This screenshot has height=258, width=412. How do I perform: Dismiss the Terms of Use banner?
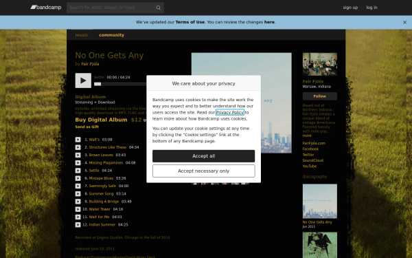point(404,23)
